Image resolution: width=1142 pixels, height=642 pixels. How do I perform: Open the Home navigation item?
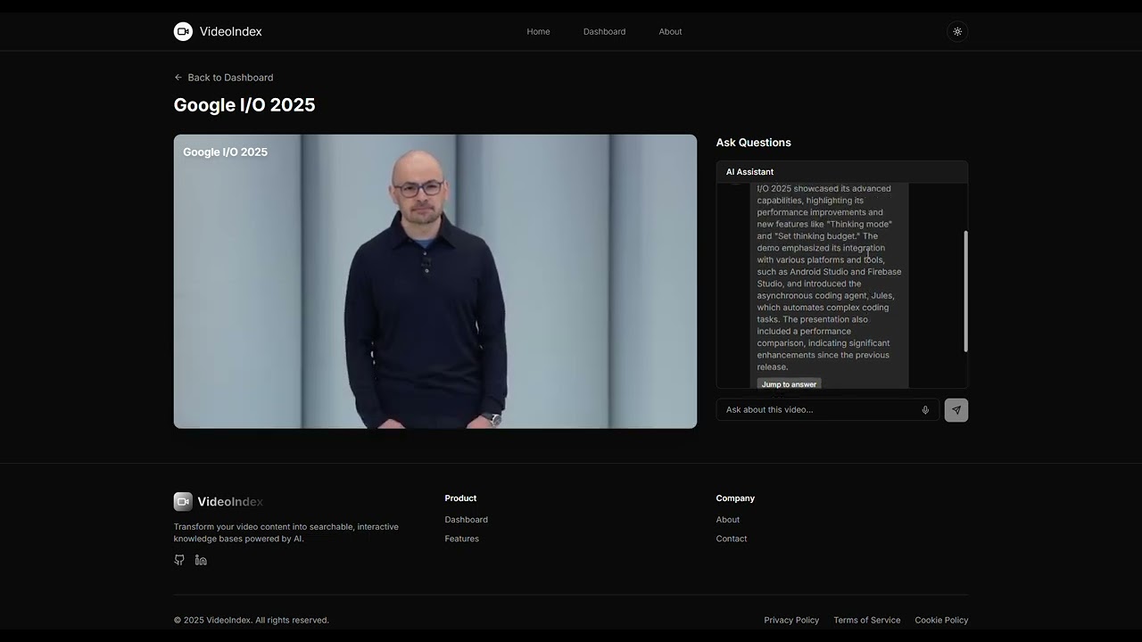538,31
